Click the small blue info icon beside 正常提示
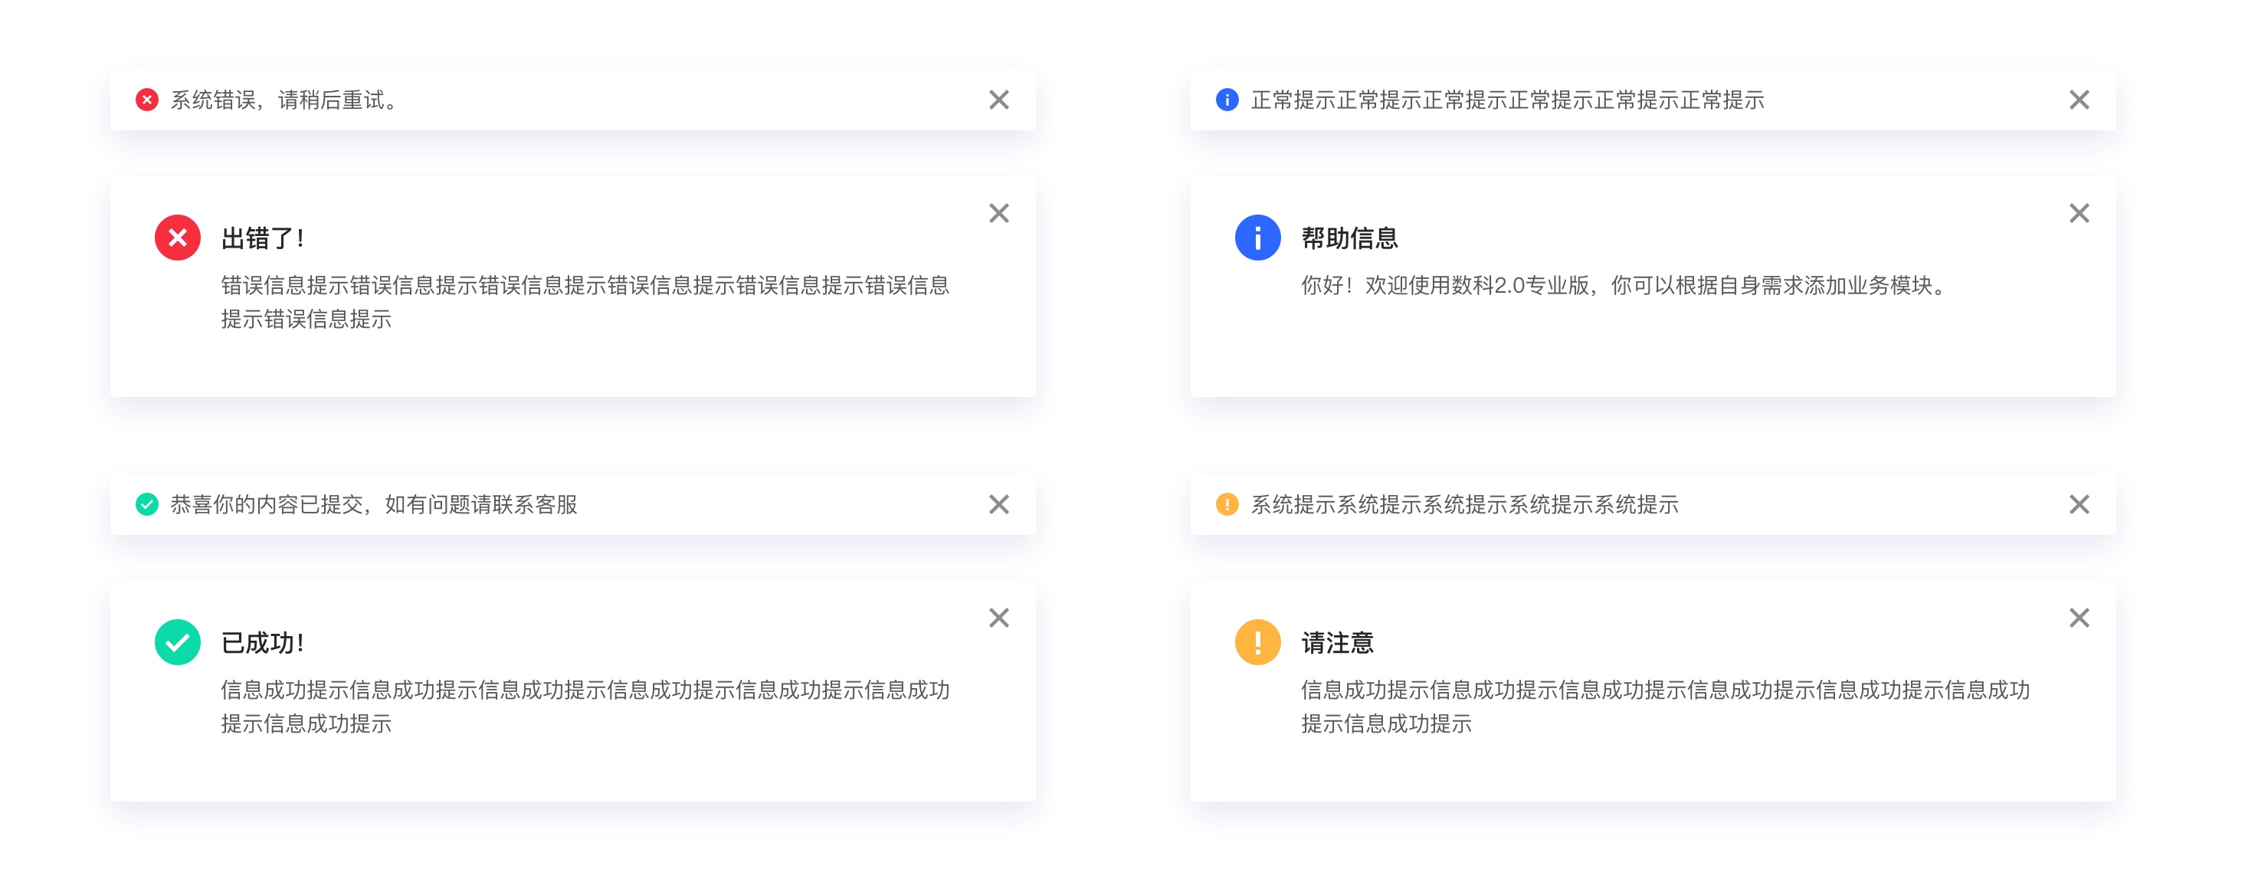The width and height of the screenshot is (2245, 892). click(x=1227, y=100)
